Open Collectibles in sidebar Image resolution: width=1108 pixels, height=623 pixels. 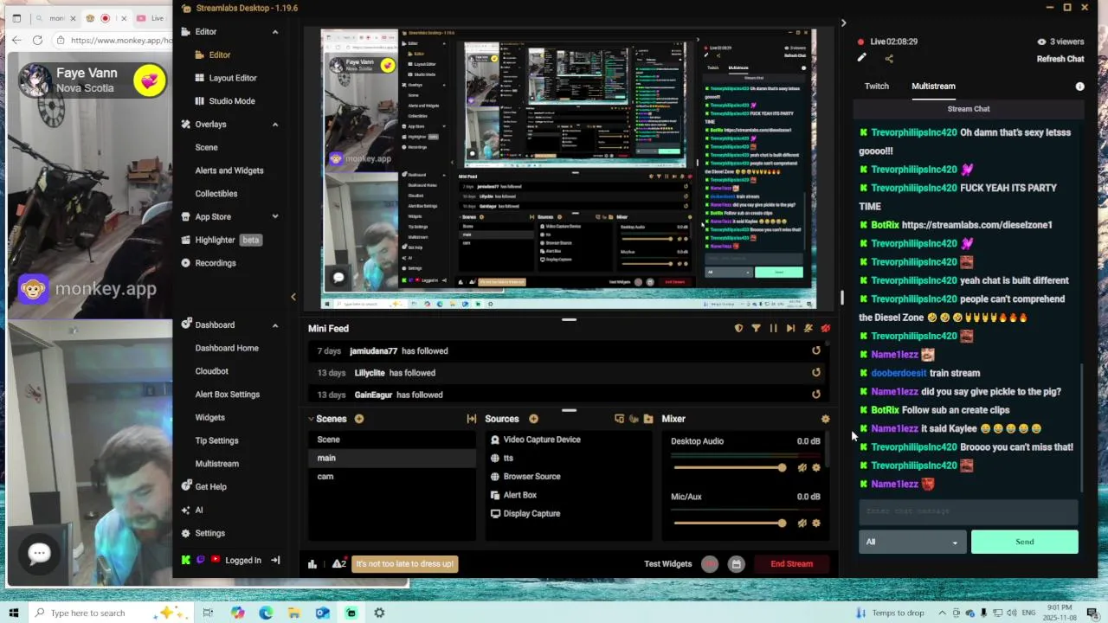(x=216, y=194)
